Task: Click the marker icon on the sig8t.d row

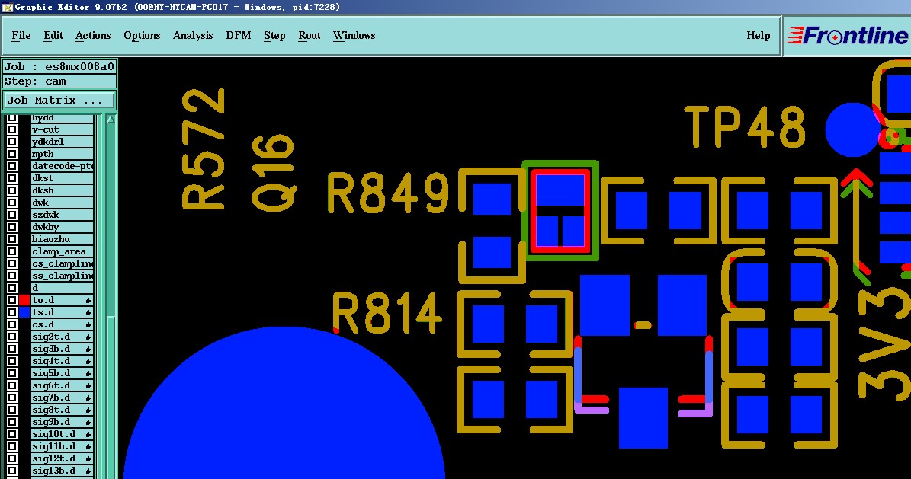Action: tap(88, 410)
